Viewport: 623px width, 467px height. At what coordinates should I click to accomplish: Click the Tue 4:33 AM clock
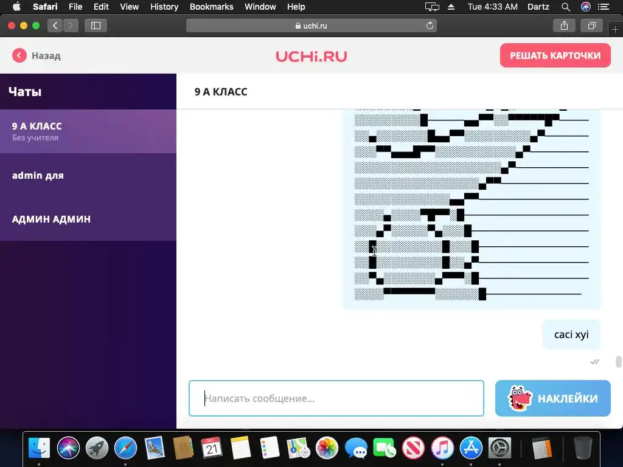(493, 7)
